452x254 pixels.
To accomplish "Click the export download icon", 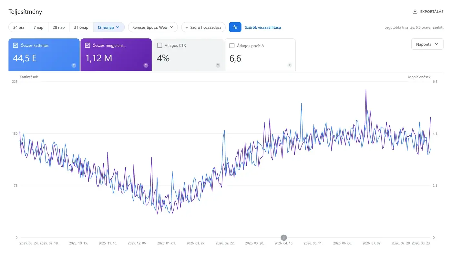I will [x=415, y=12].
